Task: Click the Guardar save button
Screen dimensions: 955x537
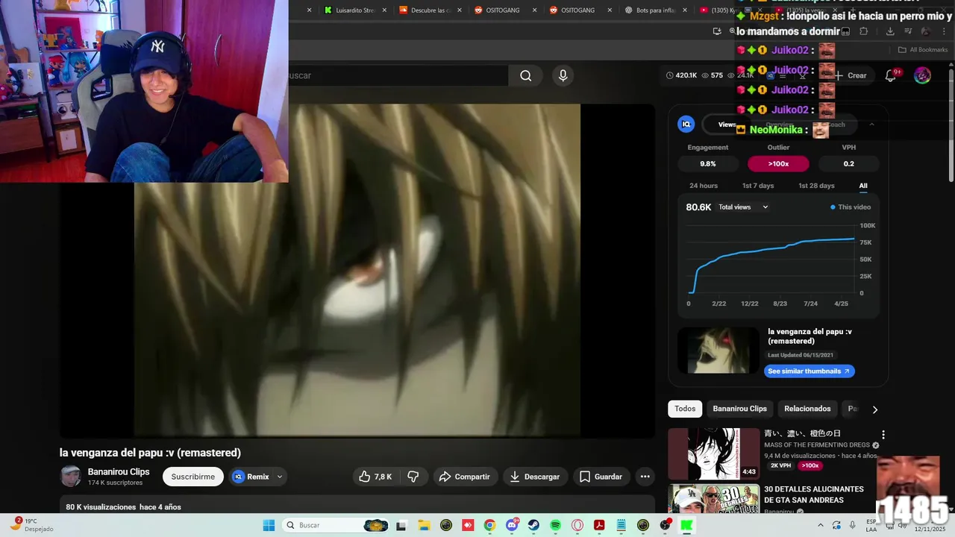Action: (x=601, y=477)
